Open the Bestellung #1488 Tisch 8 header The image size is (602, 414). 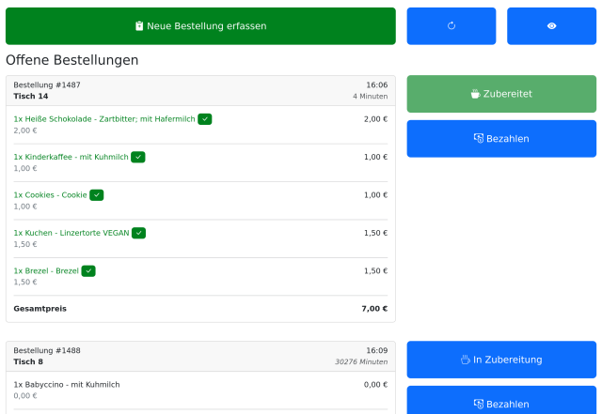coord(200,356)
